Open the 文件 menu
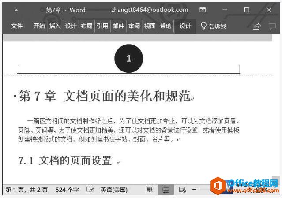The image size is (282, 198). 16,26
